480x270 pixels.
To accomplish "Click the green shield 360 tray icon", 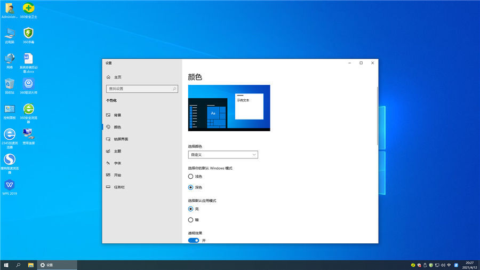I will click(x=431, y=265).
